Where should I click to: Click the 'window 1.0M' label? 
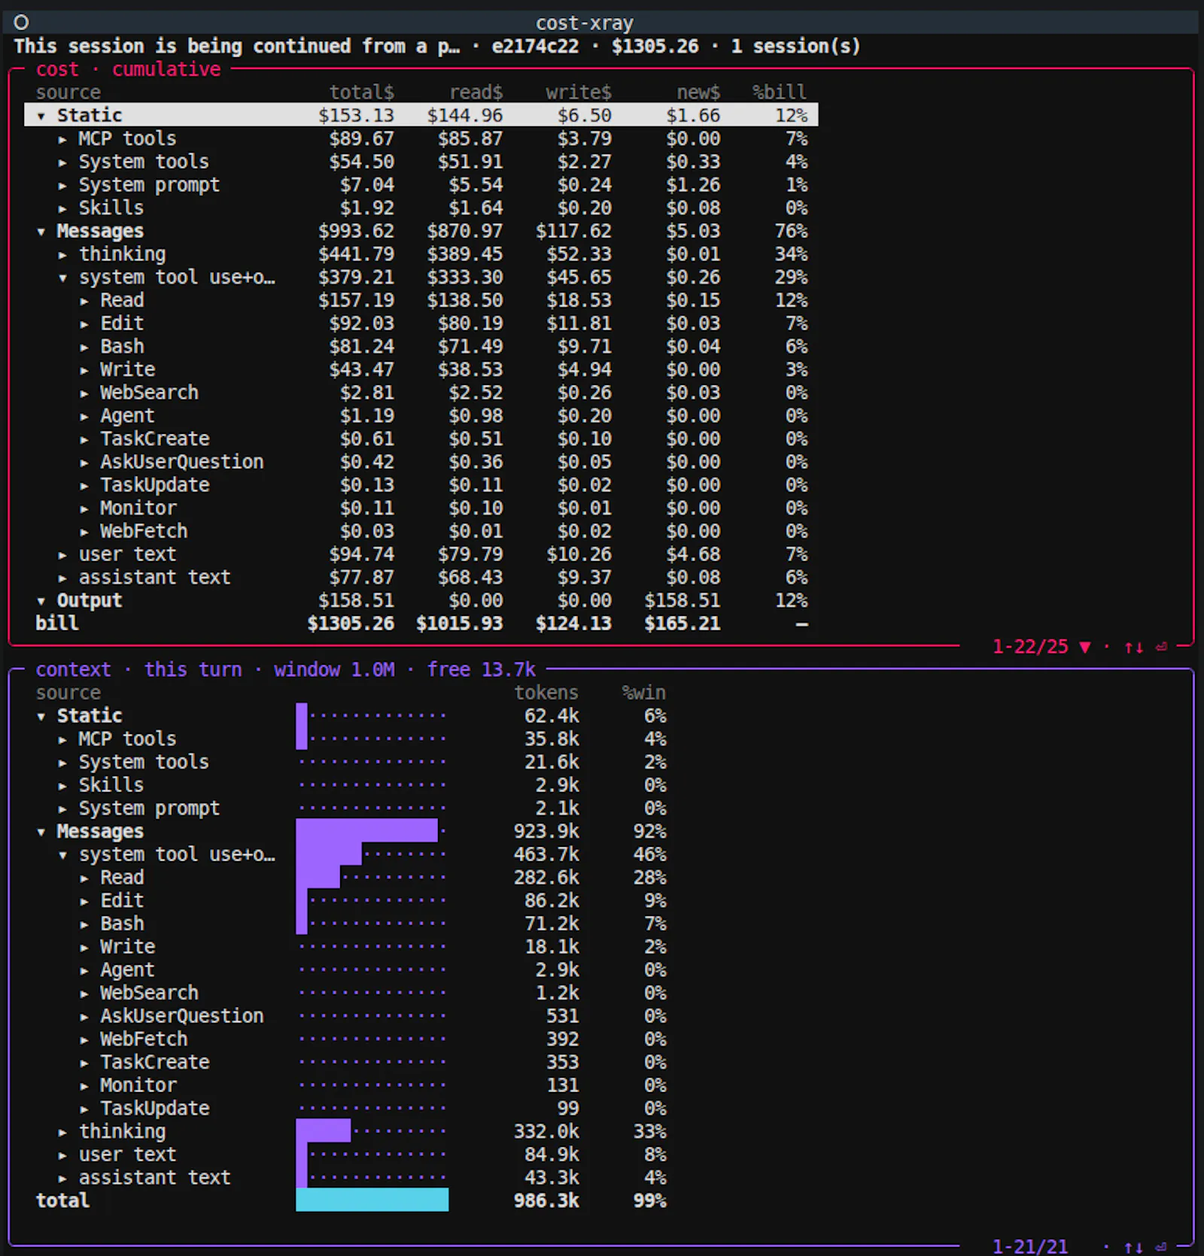(334, 669)
